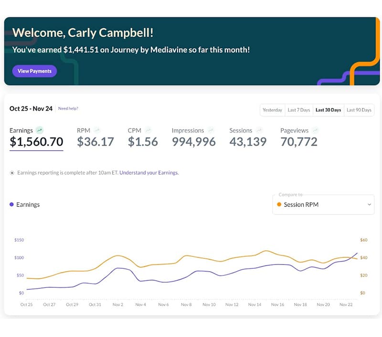
Task: Click the Oct 31 axis label
Action: click(x=95, y=305)
